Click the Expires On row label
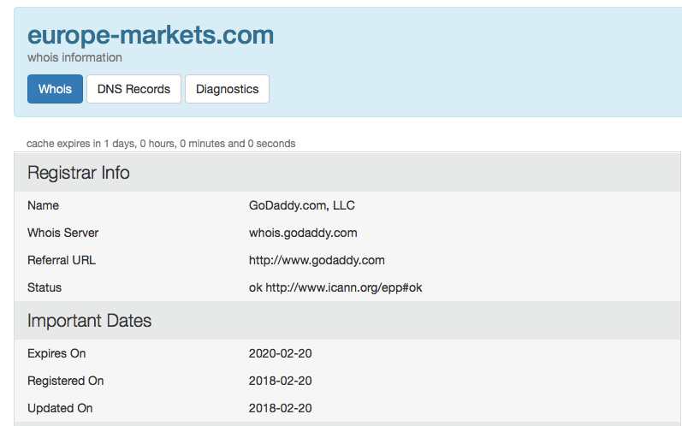 tap(56, 353)
